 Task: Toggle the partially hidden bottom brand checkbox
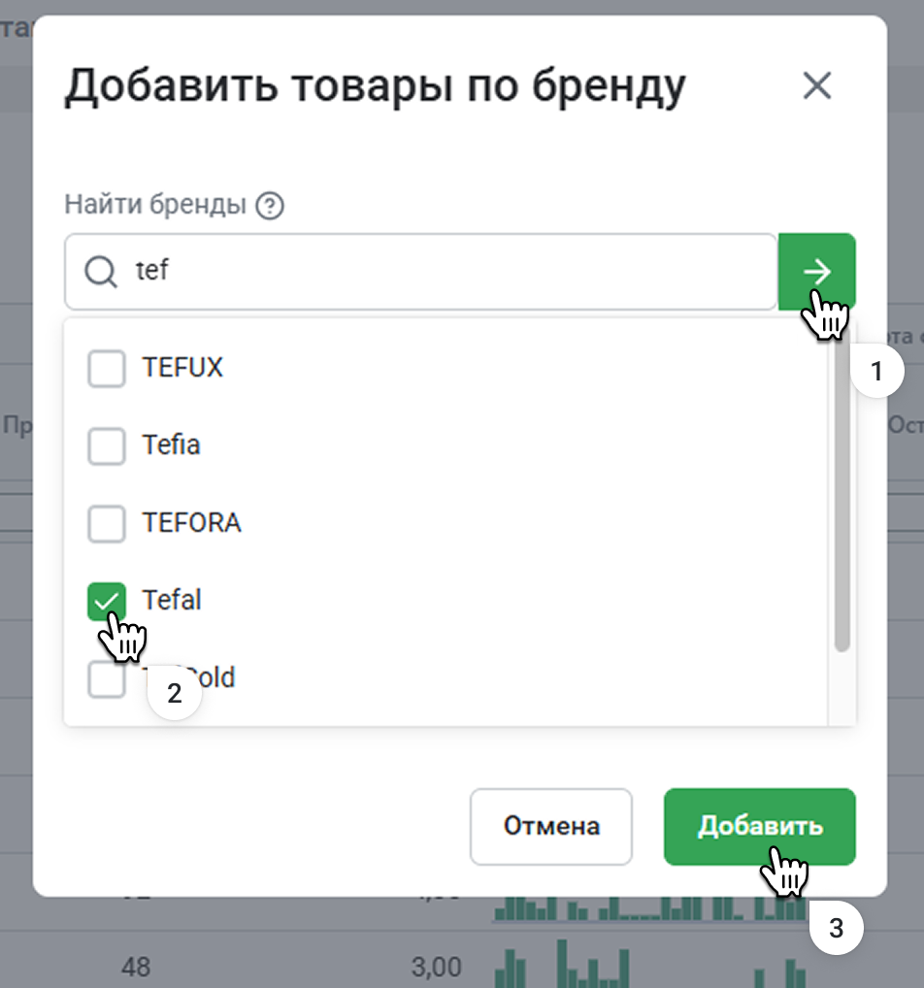[105, 680]
